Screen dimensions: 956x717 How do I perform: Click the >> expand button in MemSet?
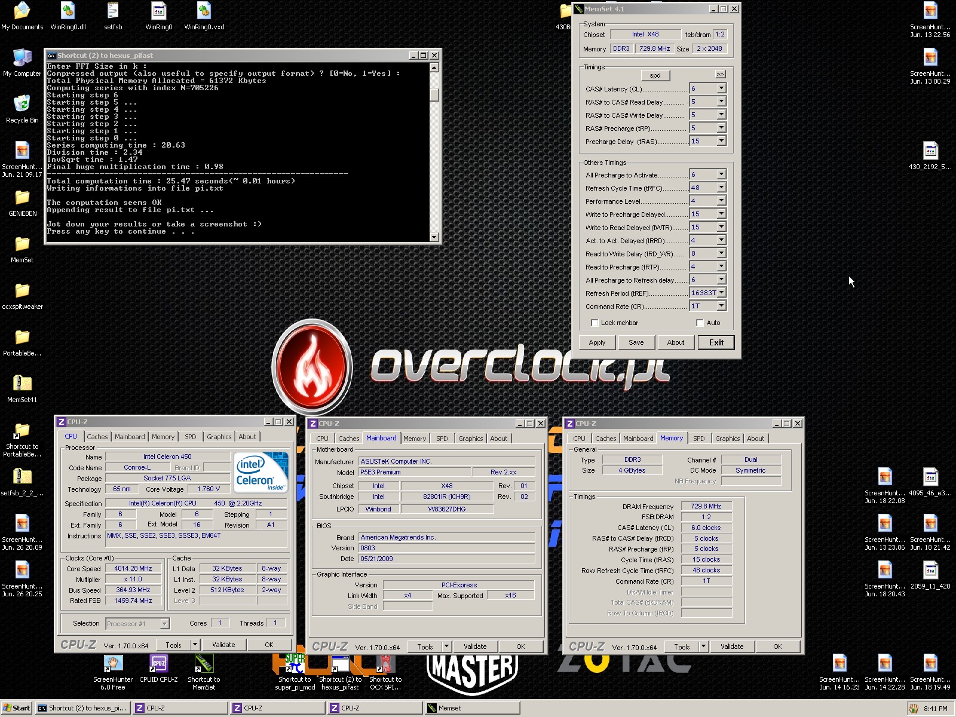720,75
